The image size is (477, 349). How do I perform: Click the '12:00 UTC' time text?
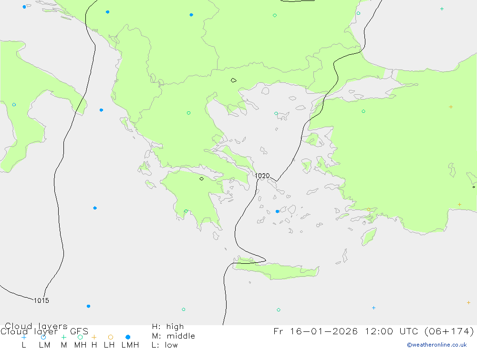(x=392, y=331)
